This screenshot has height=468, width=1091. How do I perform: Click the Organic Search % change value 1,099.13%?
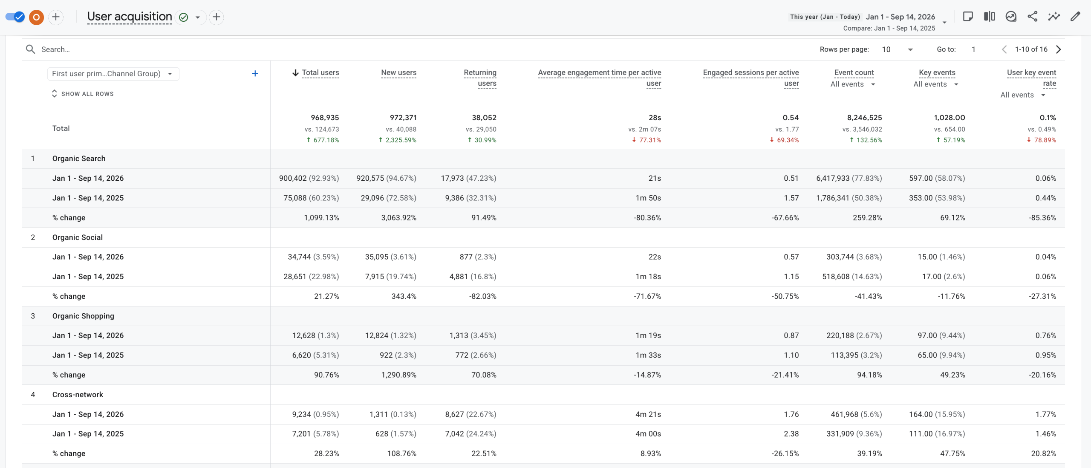point(321,218)
